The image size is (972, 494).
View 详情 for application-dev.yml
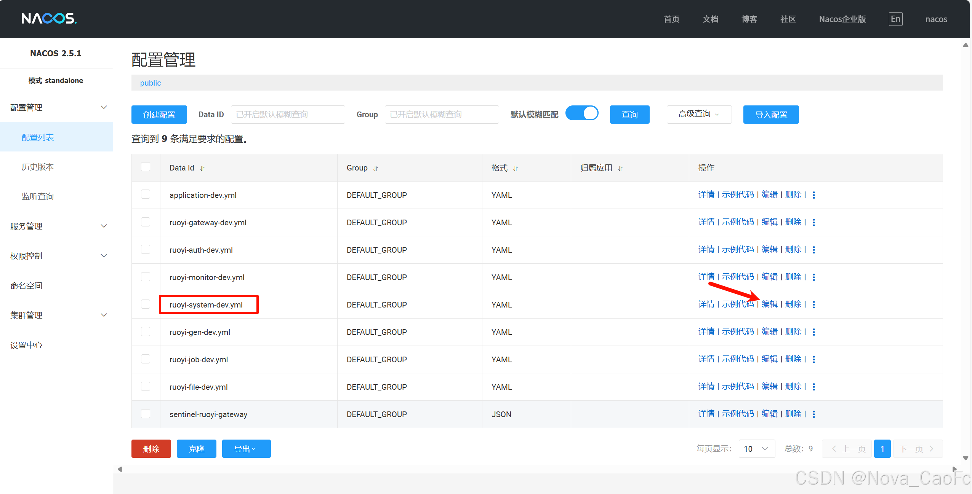[706, 194]
